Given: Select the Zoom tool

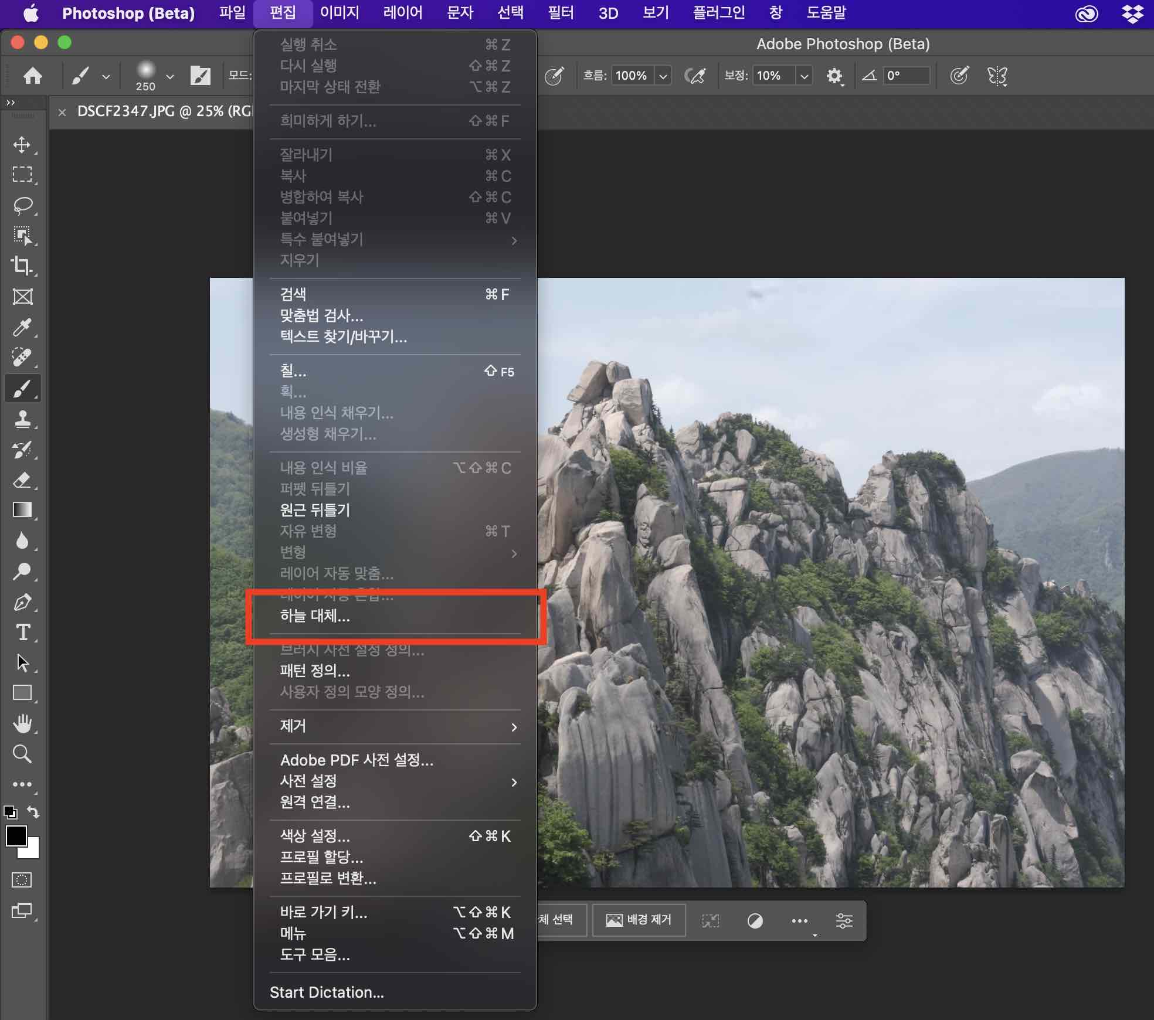Looking at the screenshot, I should pyautogui.click(x=22, y=753).
